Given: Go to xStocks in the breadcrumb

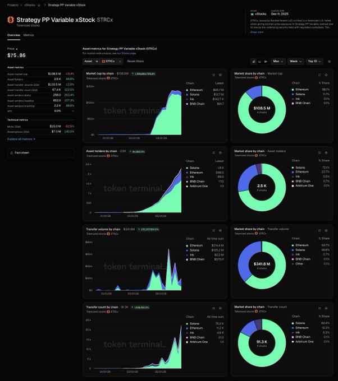Looking at the screenshot, I should click(29, 5).
